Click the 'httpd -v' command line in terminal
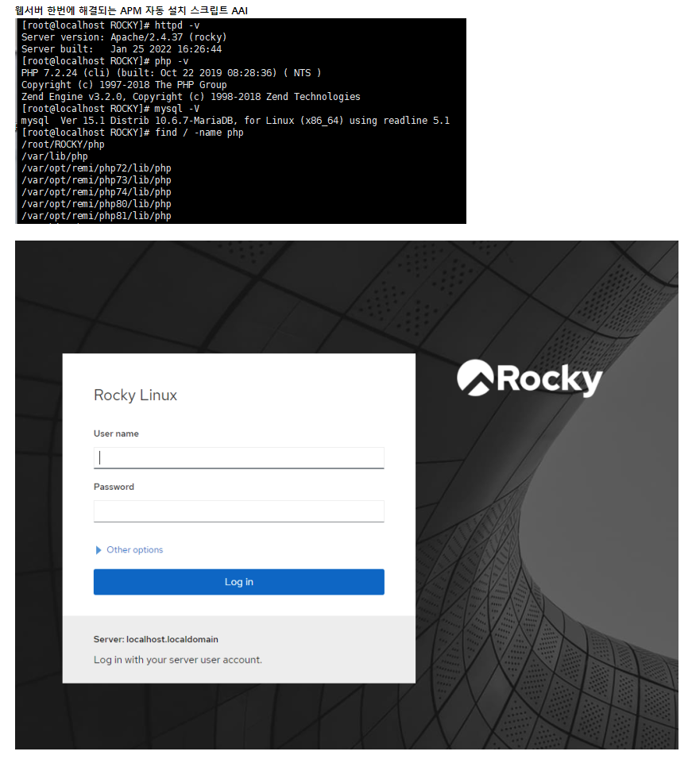 click(110, 25)
